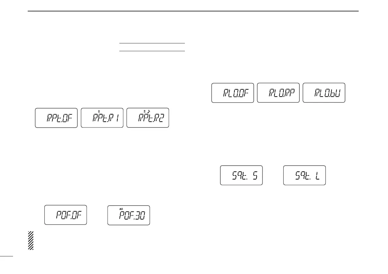Click the hatched striped note marker
This screenshot has width=388, height=274.
(31, 241)
